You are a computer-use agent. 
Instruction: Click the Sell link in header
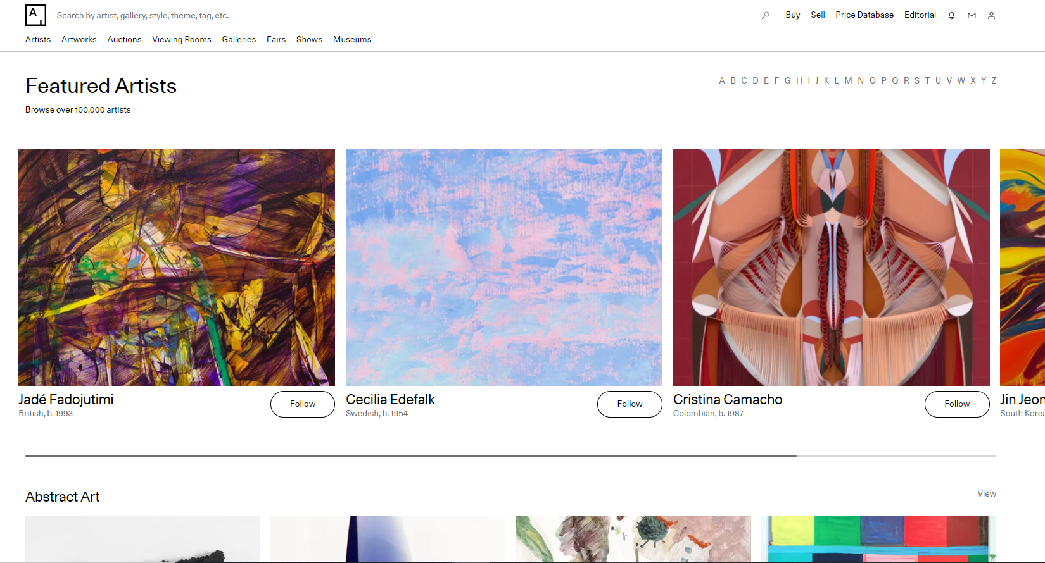tap(818, 15)
